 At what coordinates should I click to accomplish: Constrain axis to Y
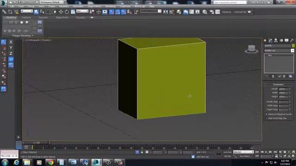point(11,48)
